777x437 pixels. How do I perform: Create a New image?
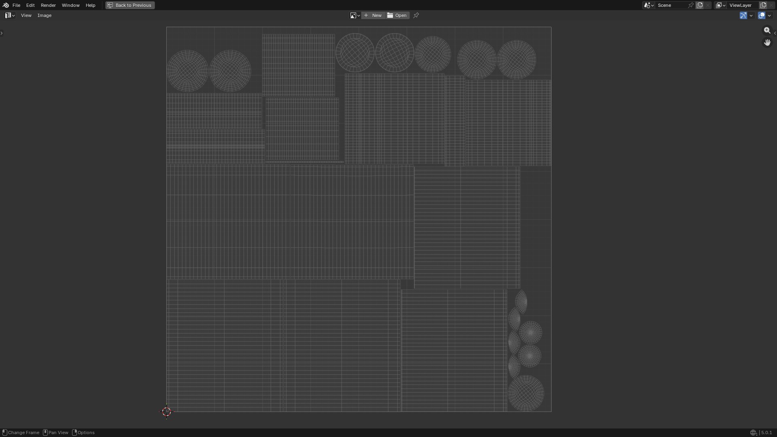(x=373, y=15)
